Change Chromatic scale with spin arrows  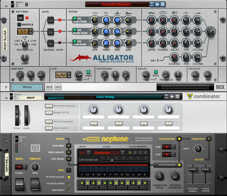123,153
